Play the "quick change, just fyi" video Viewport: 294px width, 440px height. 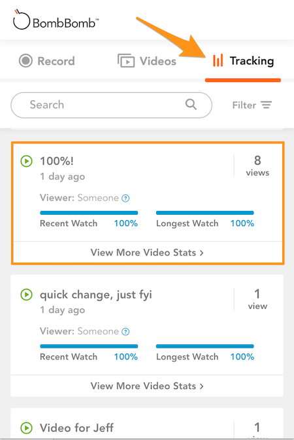tap(27, 295)
